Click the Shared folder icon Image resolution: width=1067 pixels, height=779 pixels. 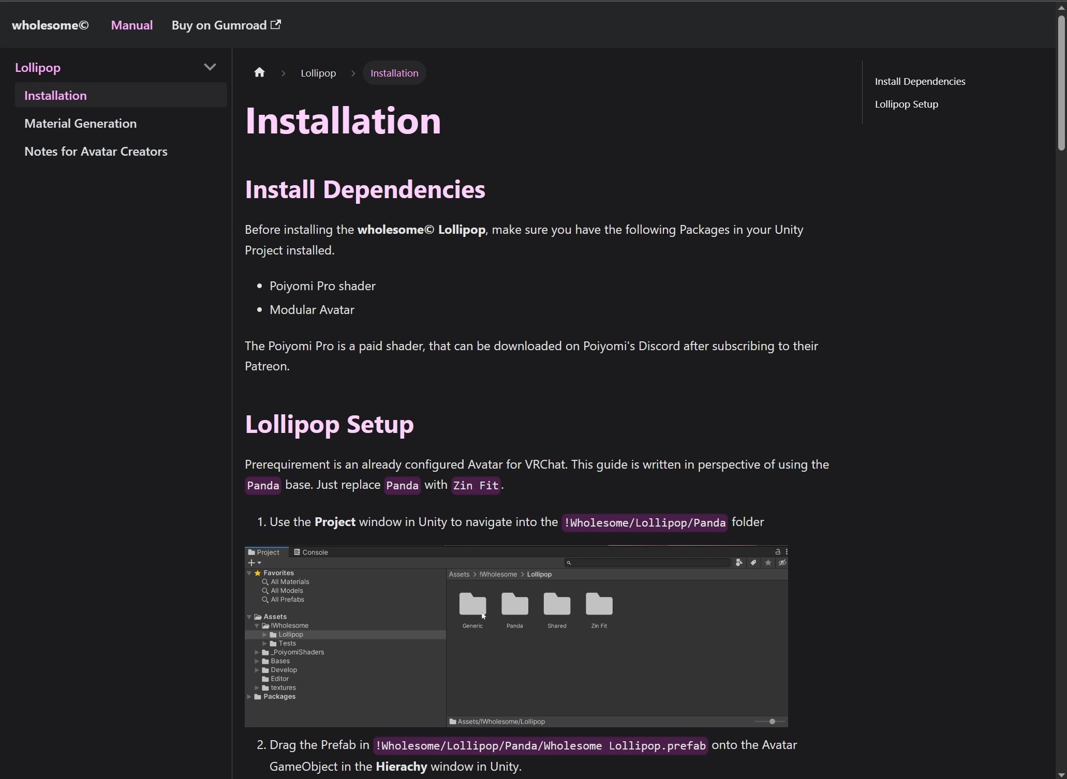coord(557,604)
